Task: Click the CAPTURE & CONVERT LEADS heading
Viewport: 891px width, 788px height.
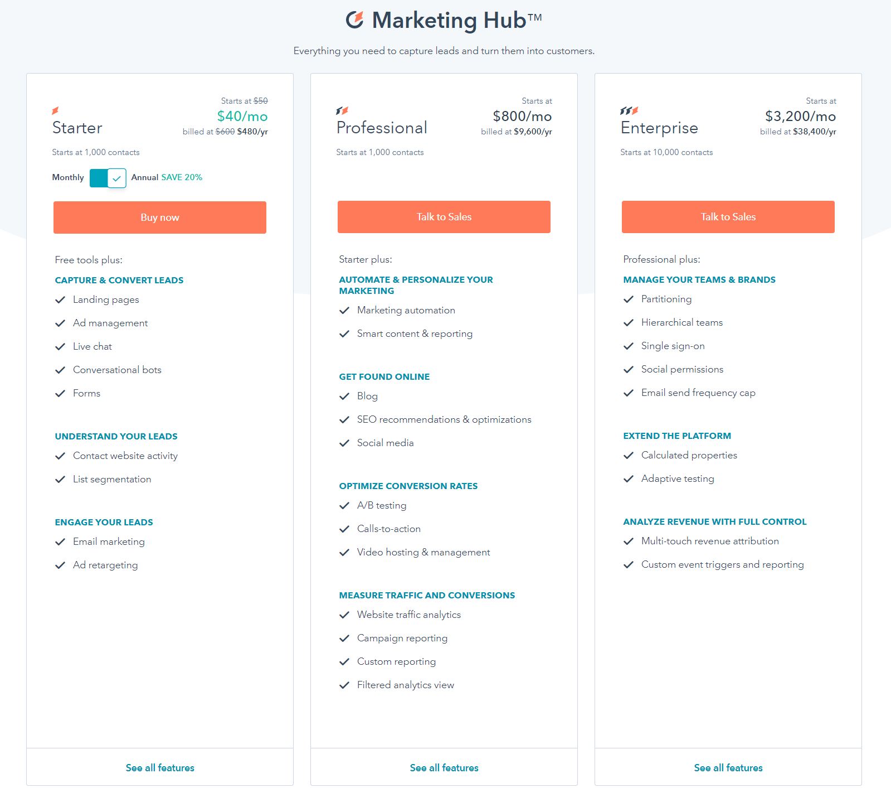Action: pyautogui.click(x=119, y=281)
